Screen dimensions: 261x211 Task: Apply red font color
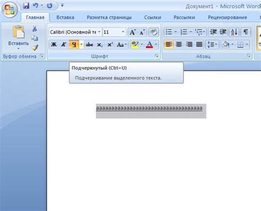point(149,45)
